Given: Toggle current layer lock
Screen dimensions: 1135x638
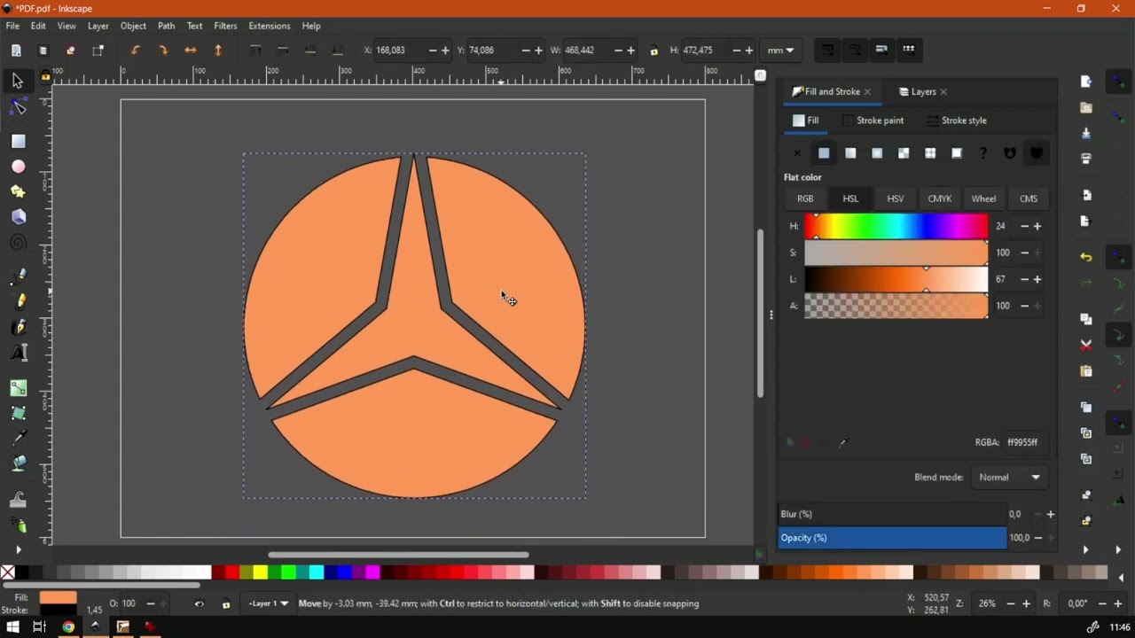Looking at the screenshot, I should coord(226,604).
